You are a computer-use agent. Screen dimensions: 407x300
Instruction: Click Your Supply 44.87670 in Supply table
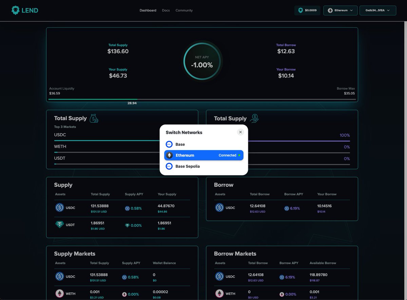[166, 206]
